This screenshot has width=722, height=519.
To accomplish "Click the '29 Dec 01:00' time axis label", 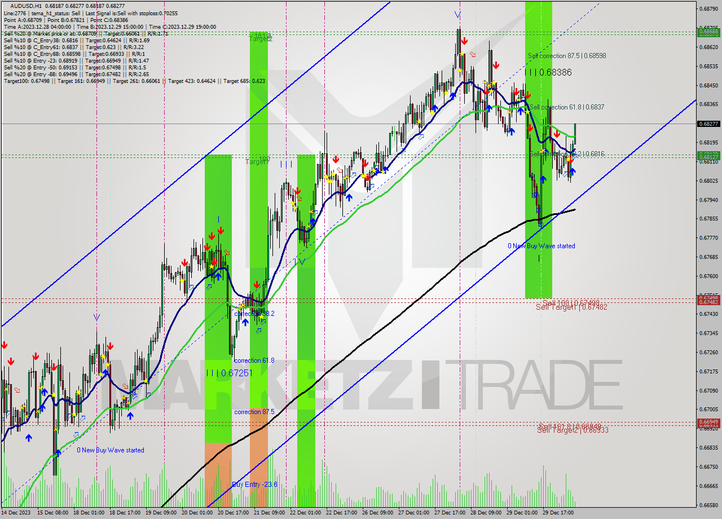I will pyautogui.click(x=522, y=513).
